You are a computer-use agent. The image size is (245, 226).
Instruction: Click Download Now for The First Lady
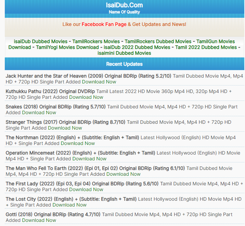click(86, 189)
